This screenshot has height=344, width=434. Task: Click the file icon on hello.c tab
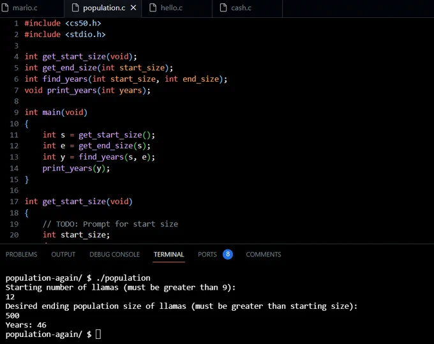(153, 8)
